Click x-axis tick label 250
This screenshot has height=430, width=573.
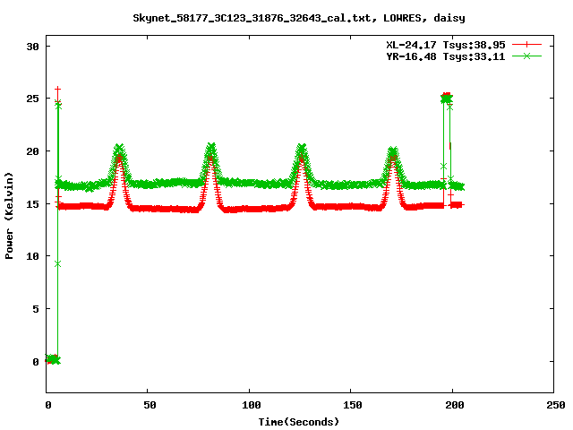(556, 405)
